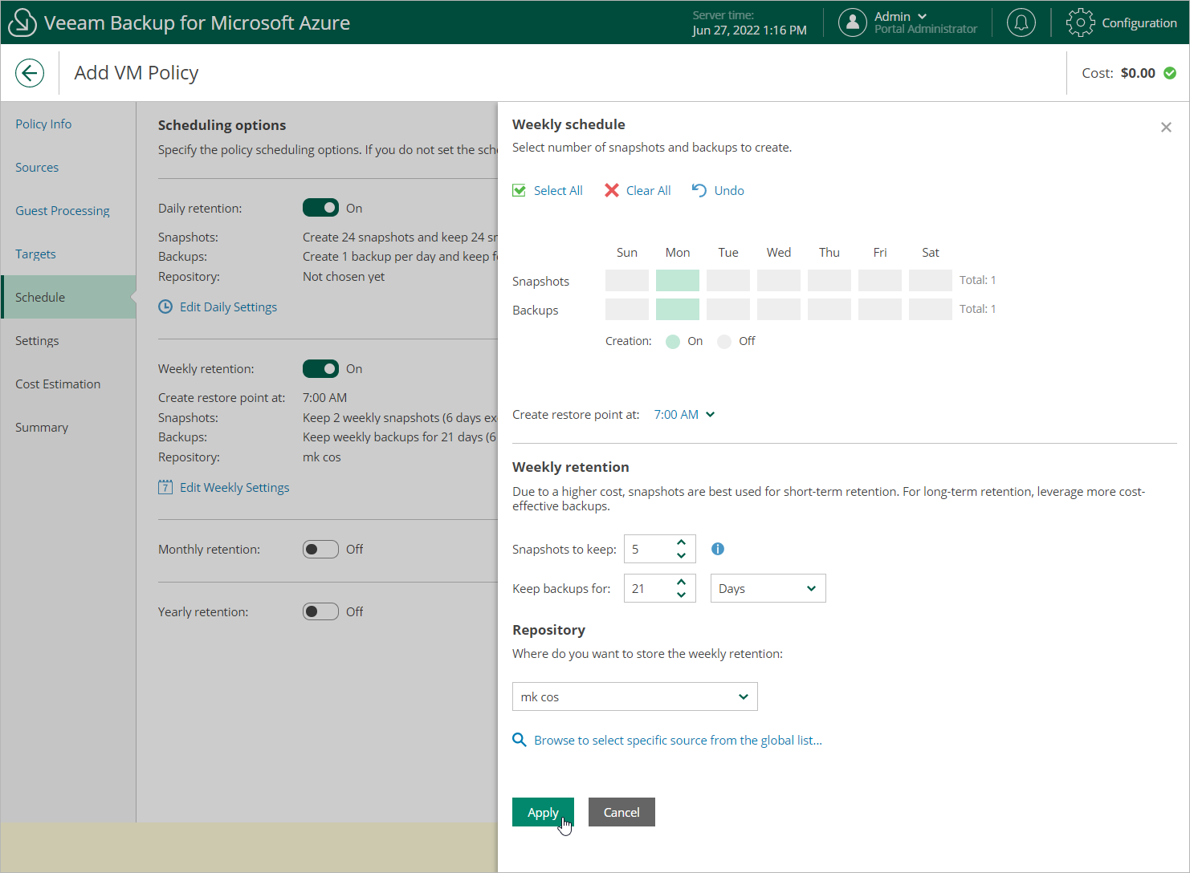The height and width of the screenshot is (873, 1190).
Task: Go to Sources step
Action: click(37, 167)
